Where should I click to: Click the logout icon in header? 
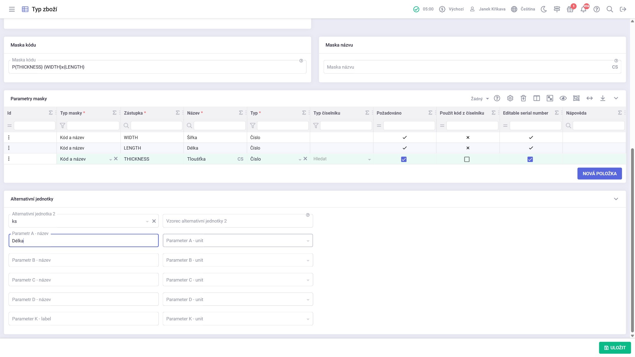(623, 9)
